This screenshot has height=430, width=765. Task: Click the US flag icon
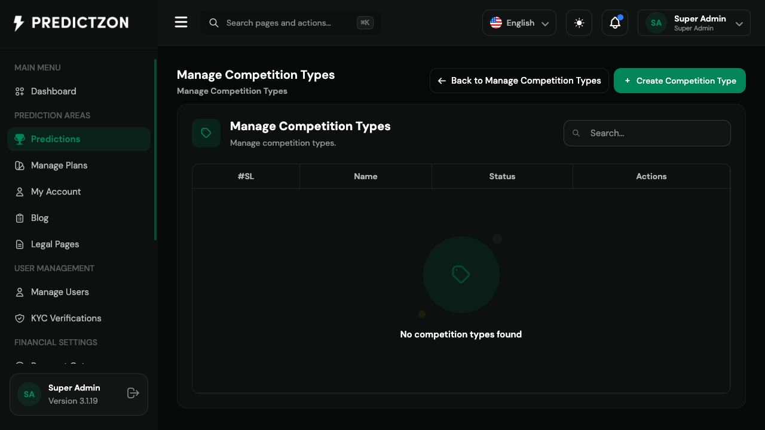click(x=496, y=23)
